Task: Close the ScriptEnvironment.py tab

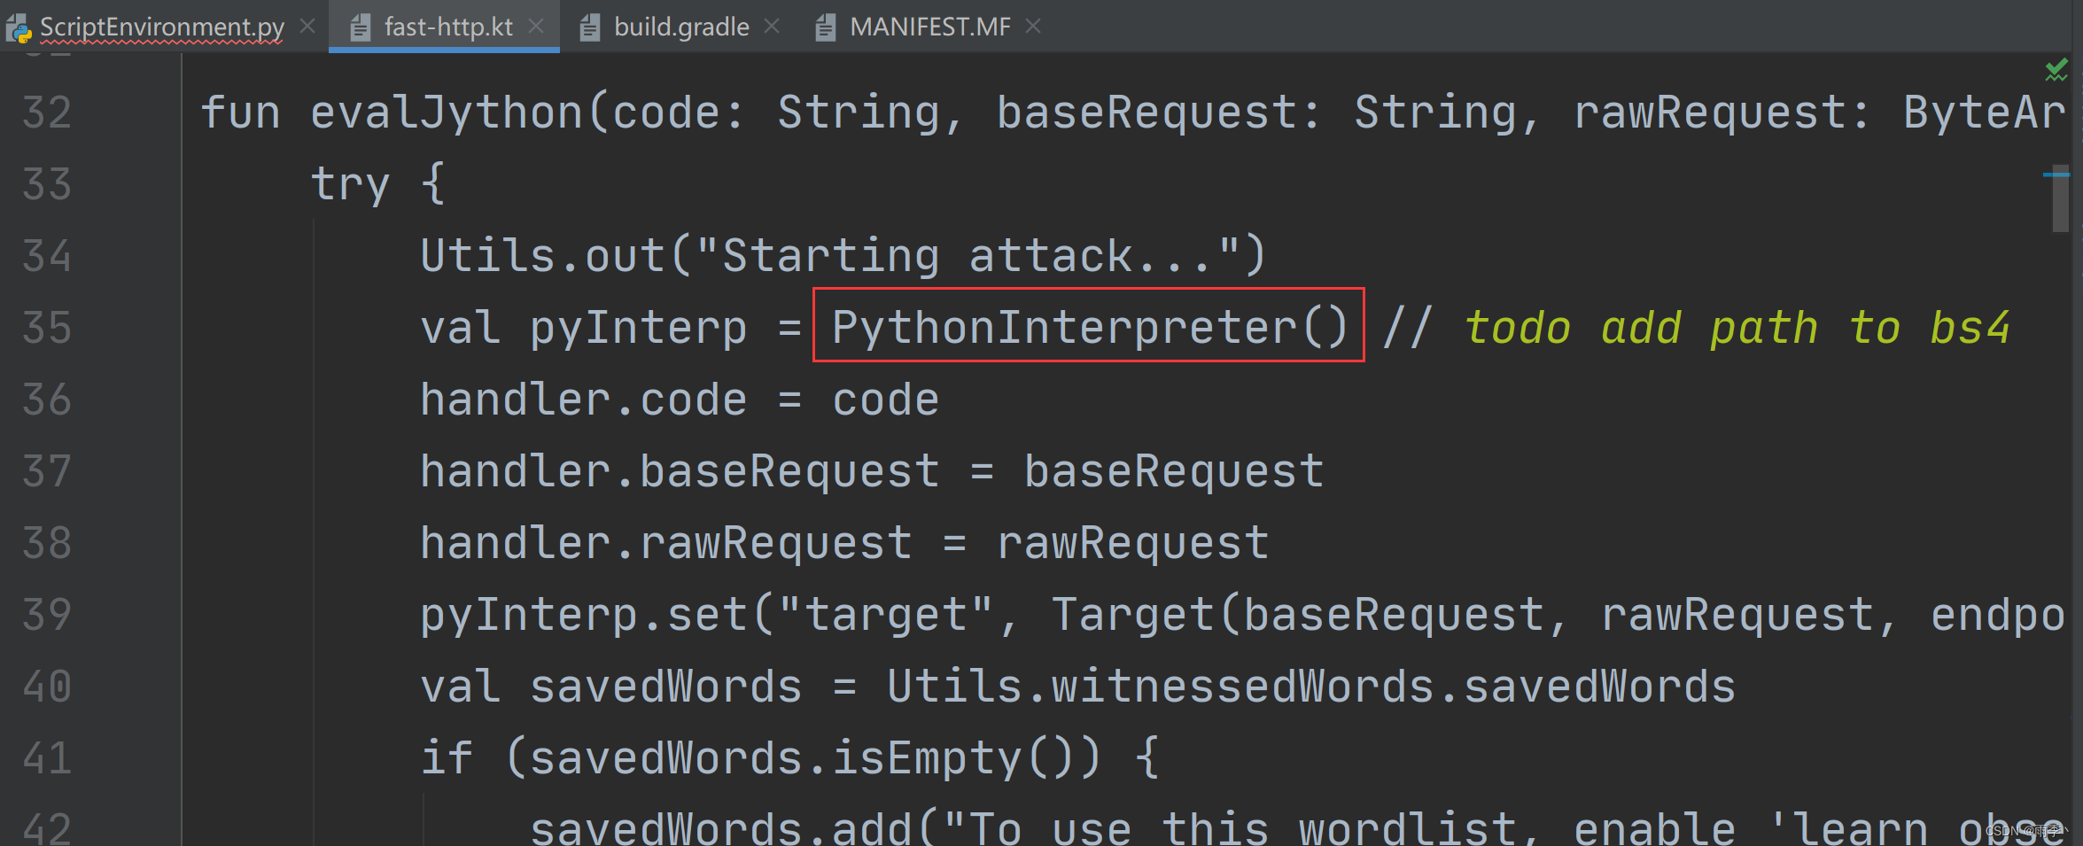Action: (x=307, y=27)
